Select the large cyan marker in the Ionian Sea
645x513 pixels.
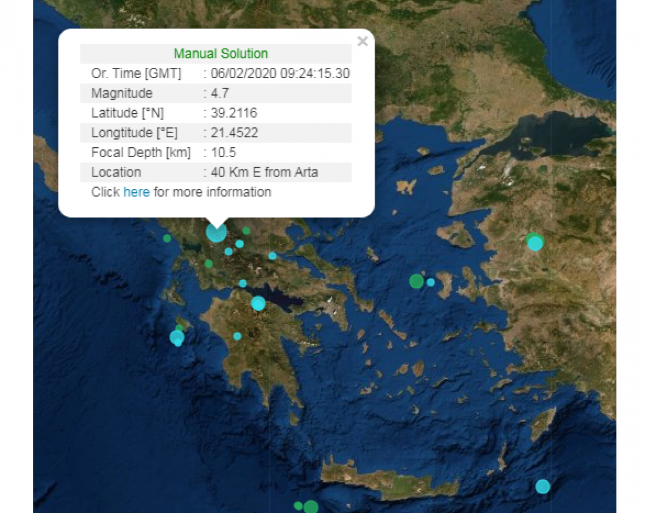coord(176,337)
